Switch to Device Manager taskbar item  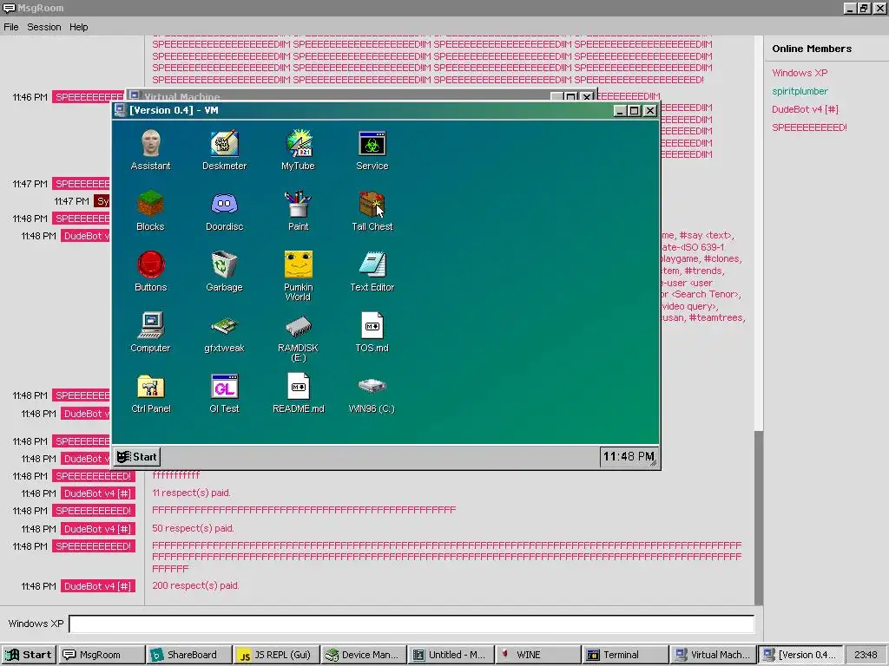point(364,655)
